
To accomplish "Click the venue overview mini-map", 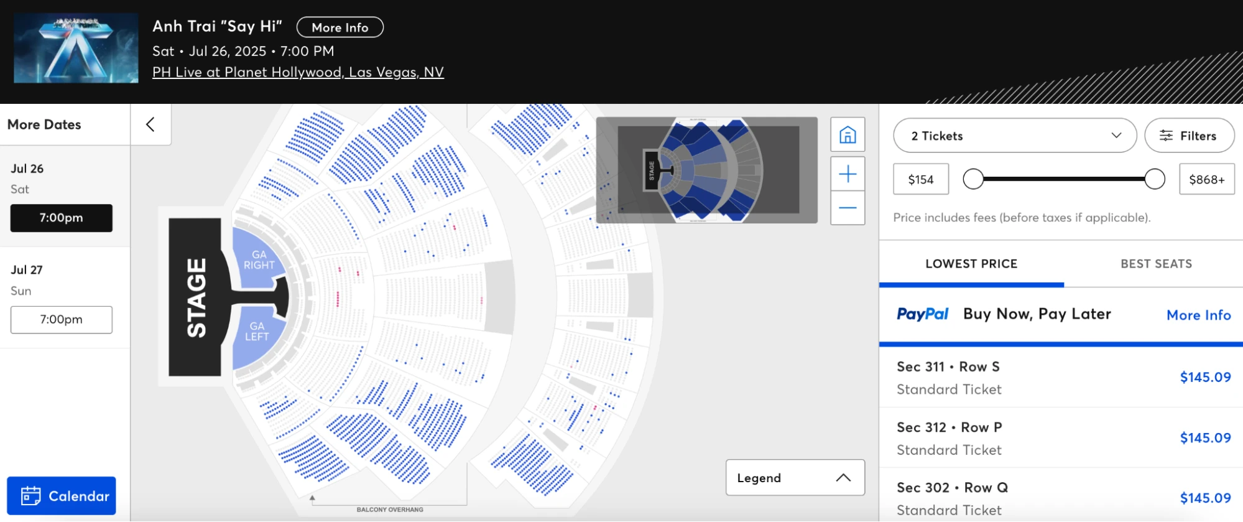I will tap(706, 170).
